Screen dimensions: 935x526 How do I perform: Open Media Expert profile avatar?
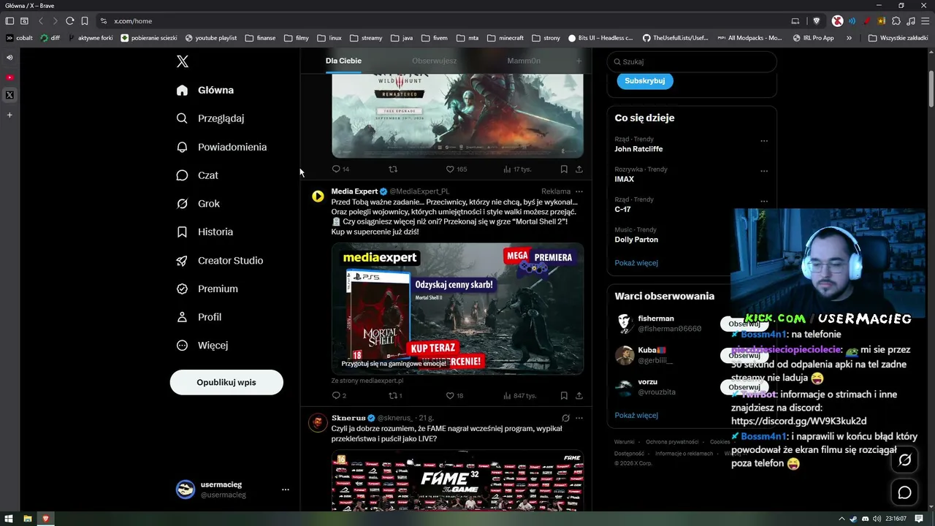point(318,197)
